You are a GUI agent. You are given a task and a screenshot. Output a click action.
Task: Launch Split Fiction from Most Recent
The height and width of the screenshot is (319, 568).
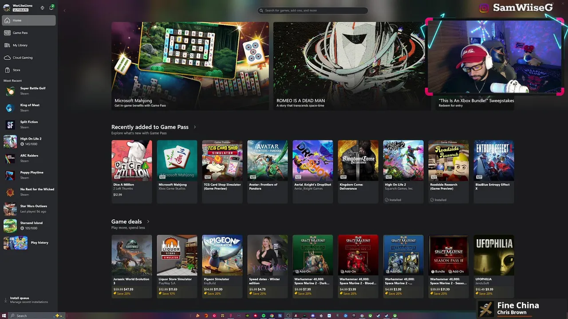(x=29, y=124)
